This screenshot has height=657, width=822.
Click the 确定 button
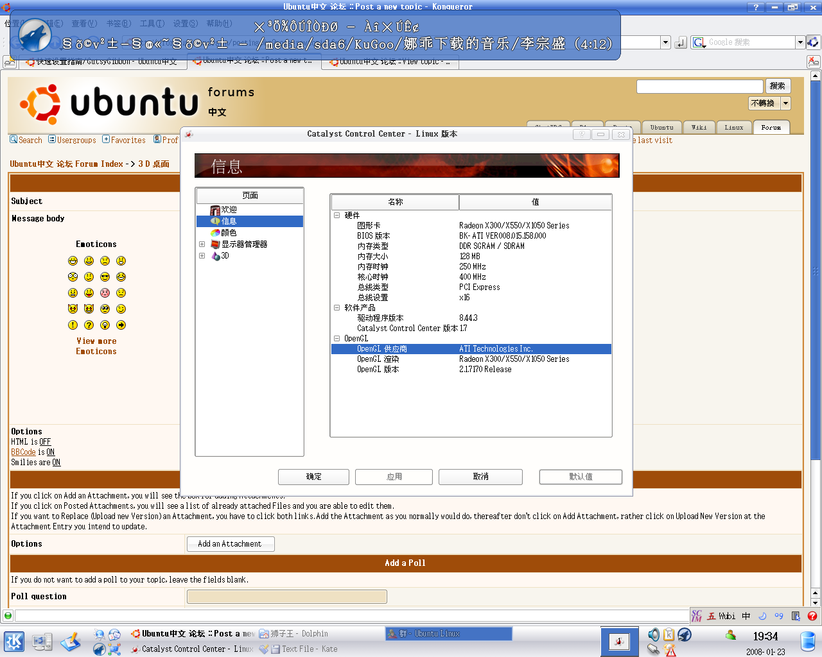pyautogui.click(x=313, y=477)
